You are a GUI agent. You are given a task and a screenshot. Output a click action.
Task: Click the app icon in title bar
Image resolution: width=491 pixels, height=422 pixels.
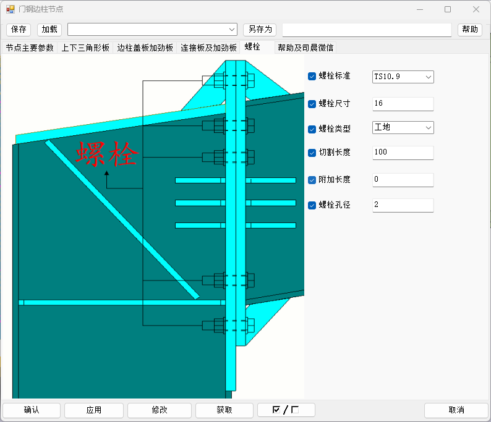11,9
